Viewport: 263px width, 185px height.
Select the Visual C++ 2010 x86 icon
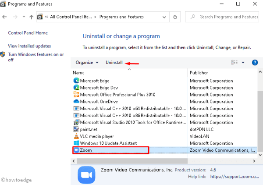tap(76, 115)
